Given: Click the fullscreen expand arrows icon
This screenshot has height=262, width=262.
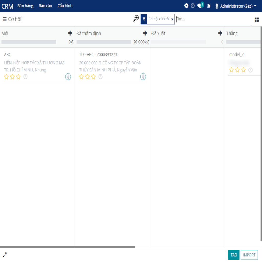Looking at the screenshot, I should (5, 255).
